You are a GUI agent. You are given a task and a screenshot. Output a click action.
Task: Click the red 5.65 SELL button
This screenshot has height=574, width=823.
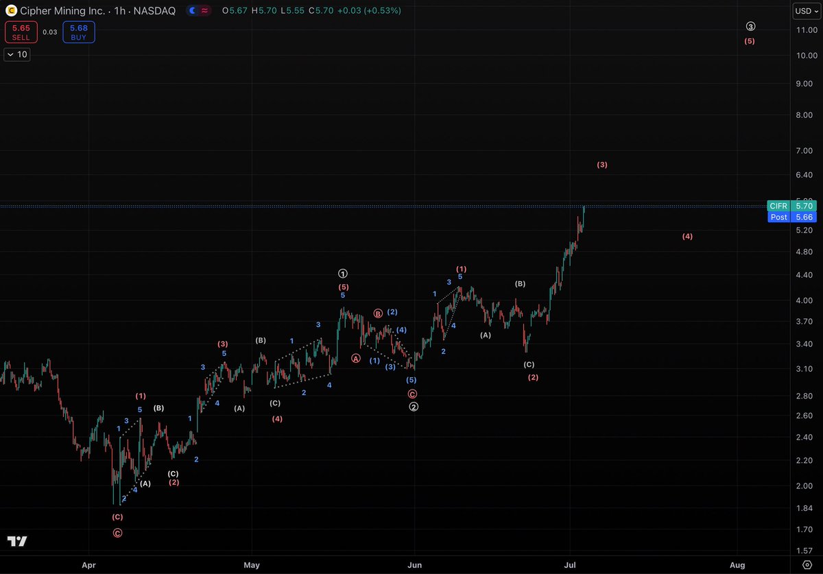pos(21,32)
